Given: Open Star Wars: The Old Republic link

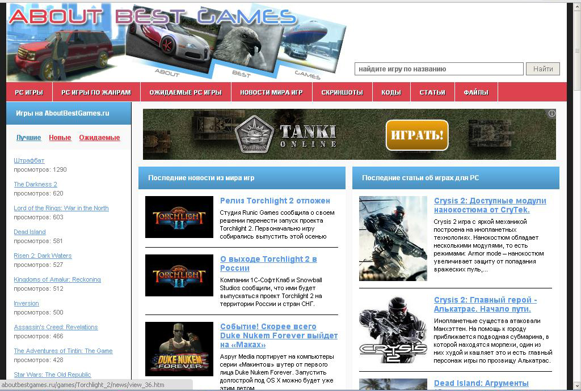Looking at the screenshot, I should coord(52,375).
